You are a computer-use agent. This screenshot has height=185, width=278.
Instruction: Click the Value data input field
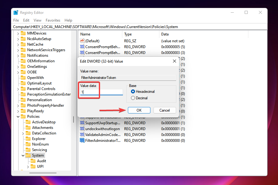coord(101,92)
